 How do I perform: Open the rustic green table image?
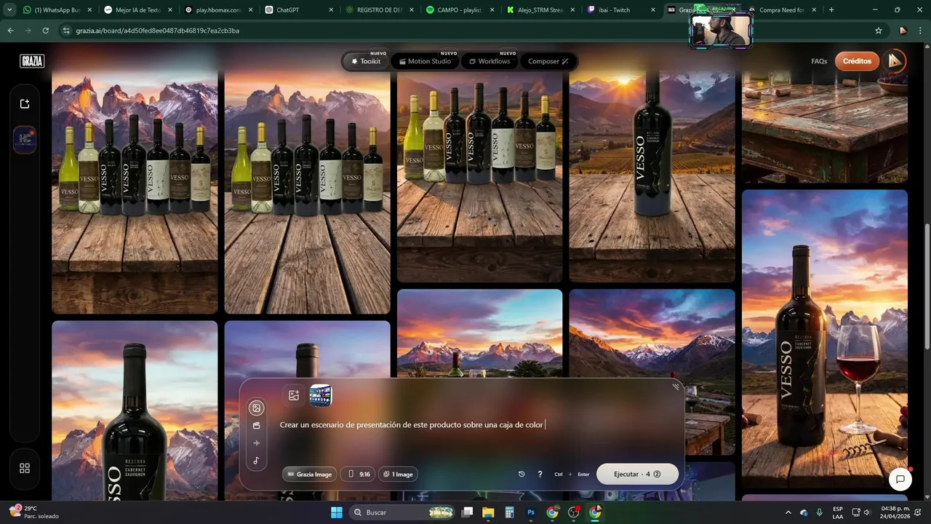[825, 127]
